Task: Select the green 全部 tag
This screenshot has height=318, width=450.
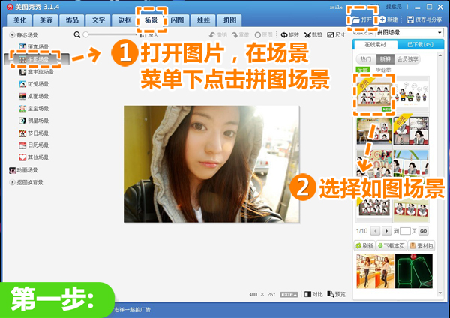Action: (x=362, y=70)
